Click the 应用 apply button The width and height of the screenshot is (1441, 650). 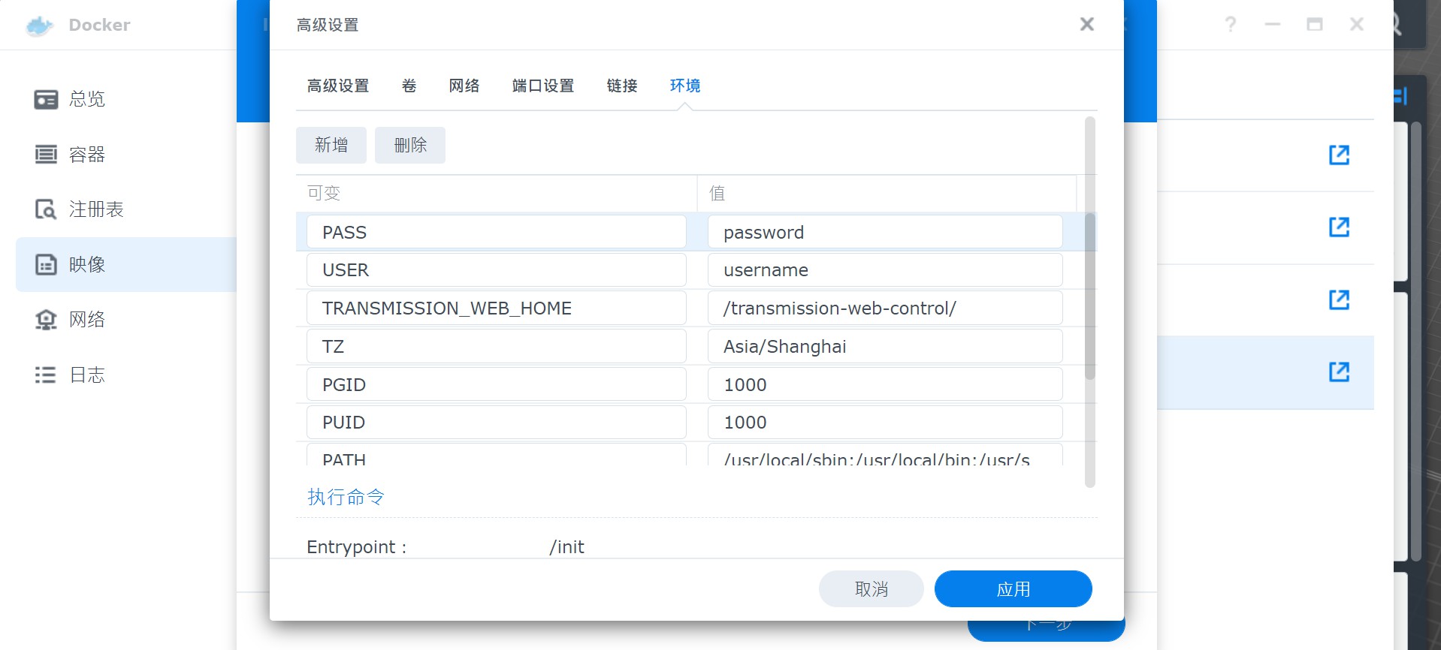pos(1014,589)
